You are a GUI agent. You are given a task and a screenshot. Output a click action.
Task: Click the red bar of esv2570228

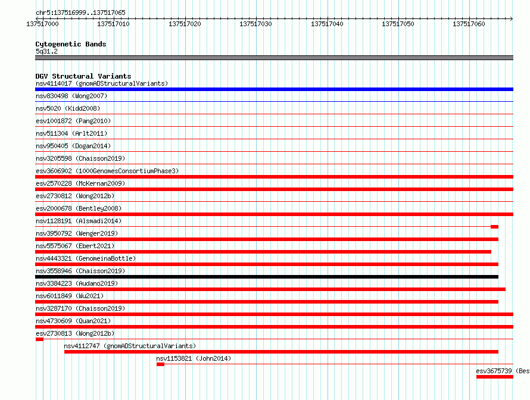coord(274,189)
